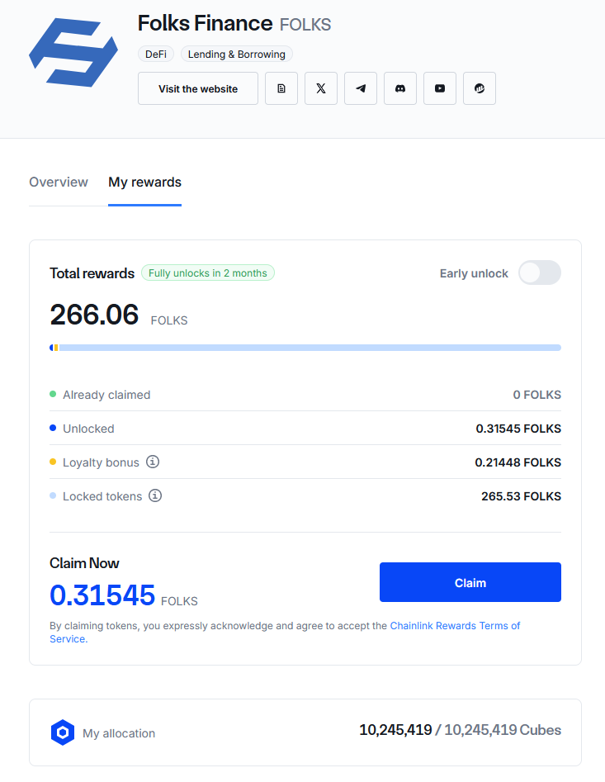Click the Loyalty bonus label
The height and width of the screenshot is (782, 605).
(102, 462)
